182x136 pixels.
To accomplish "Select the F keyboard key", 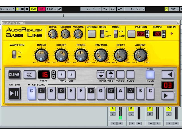I will [x=81, y=93].
